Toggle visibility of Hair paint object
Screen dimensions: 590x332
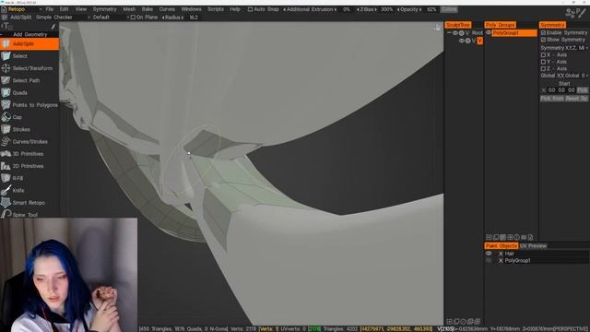tap(489, 254)
